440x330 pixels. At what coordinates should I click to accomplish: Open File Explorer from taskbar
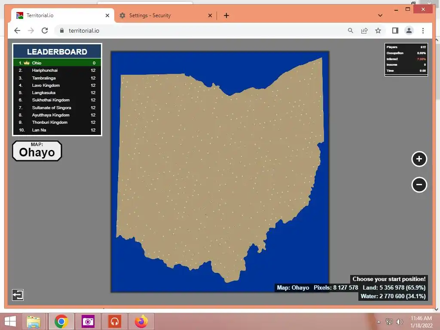(x=34, y=321)
